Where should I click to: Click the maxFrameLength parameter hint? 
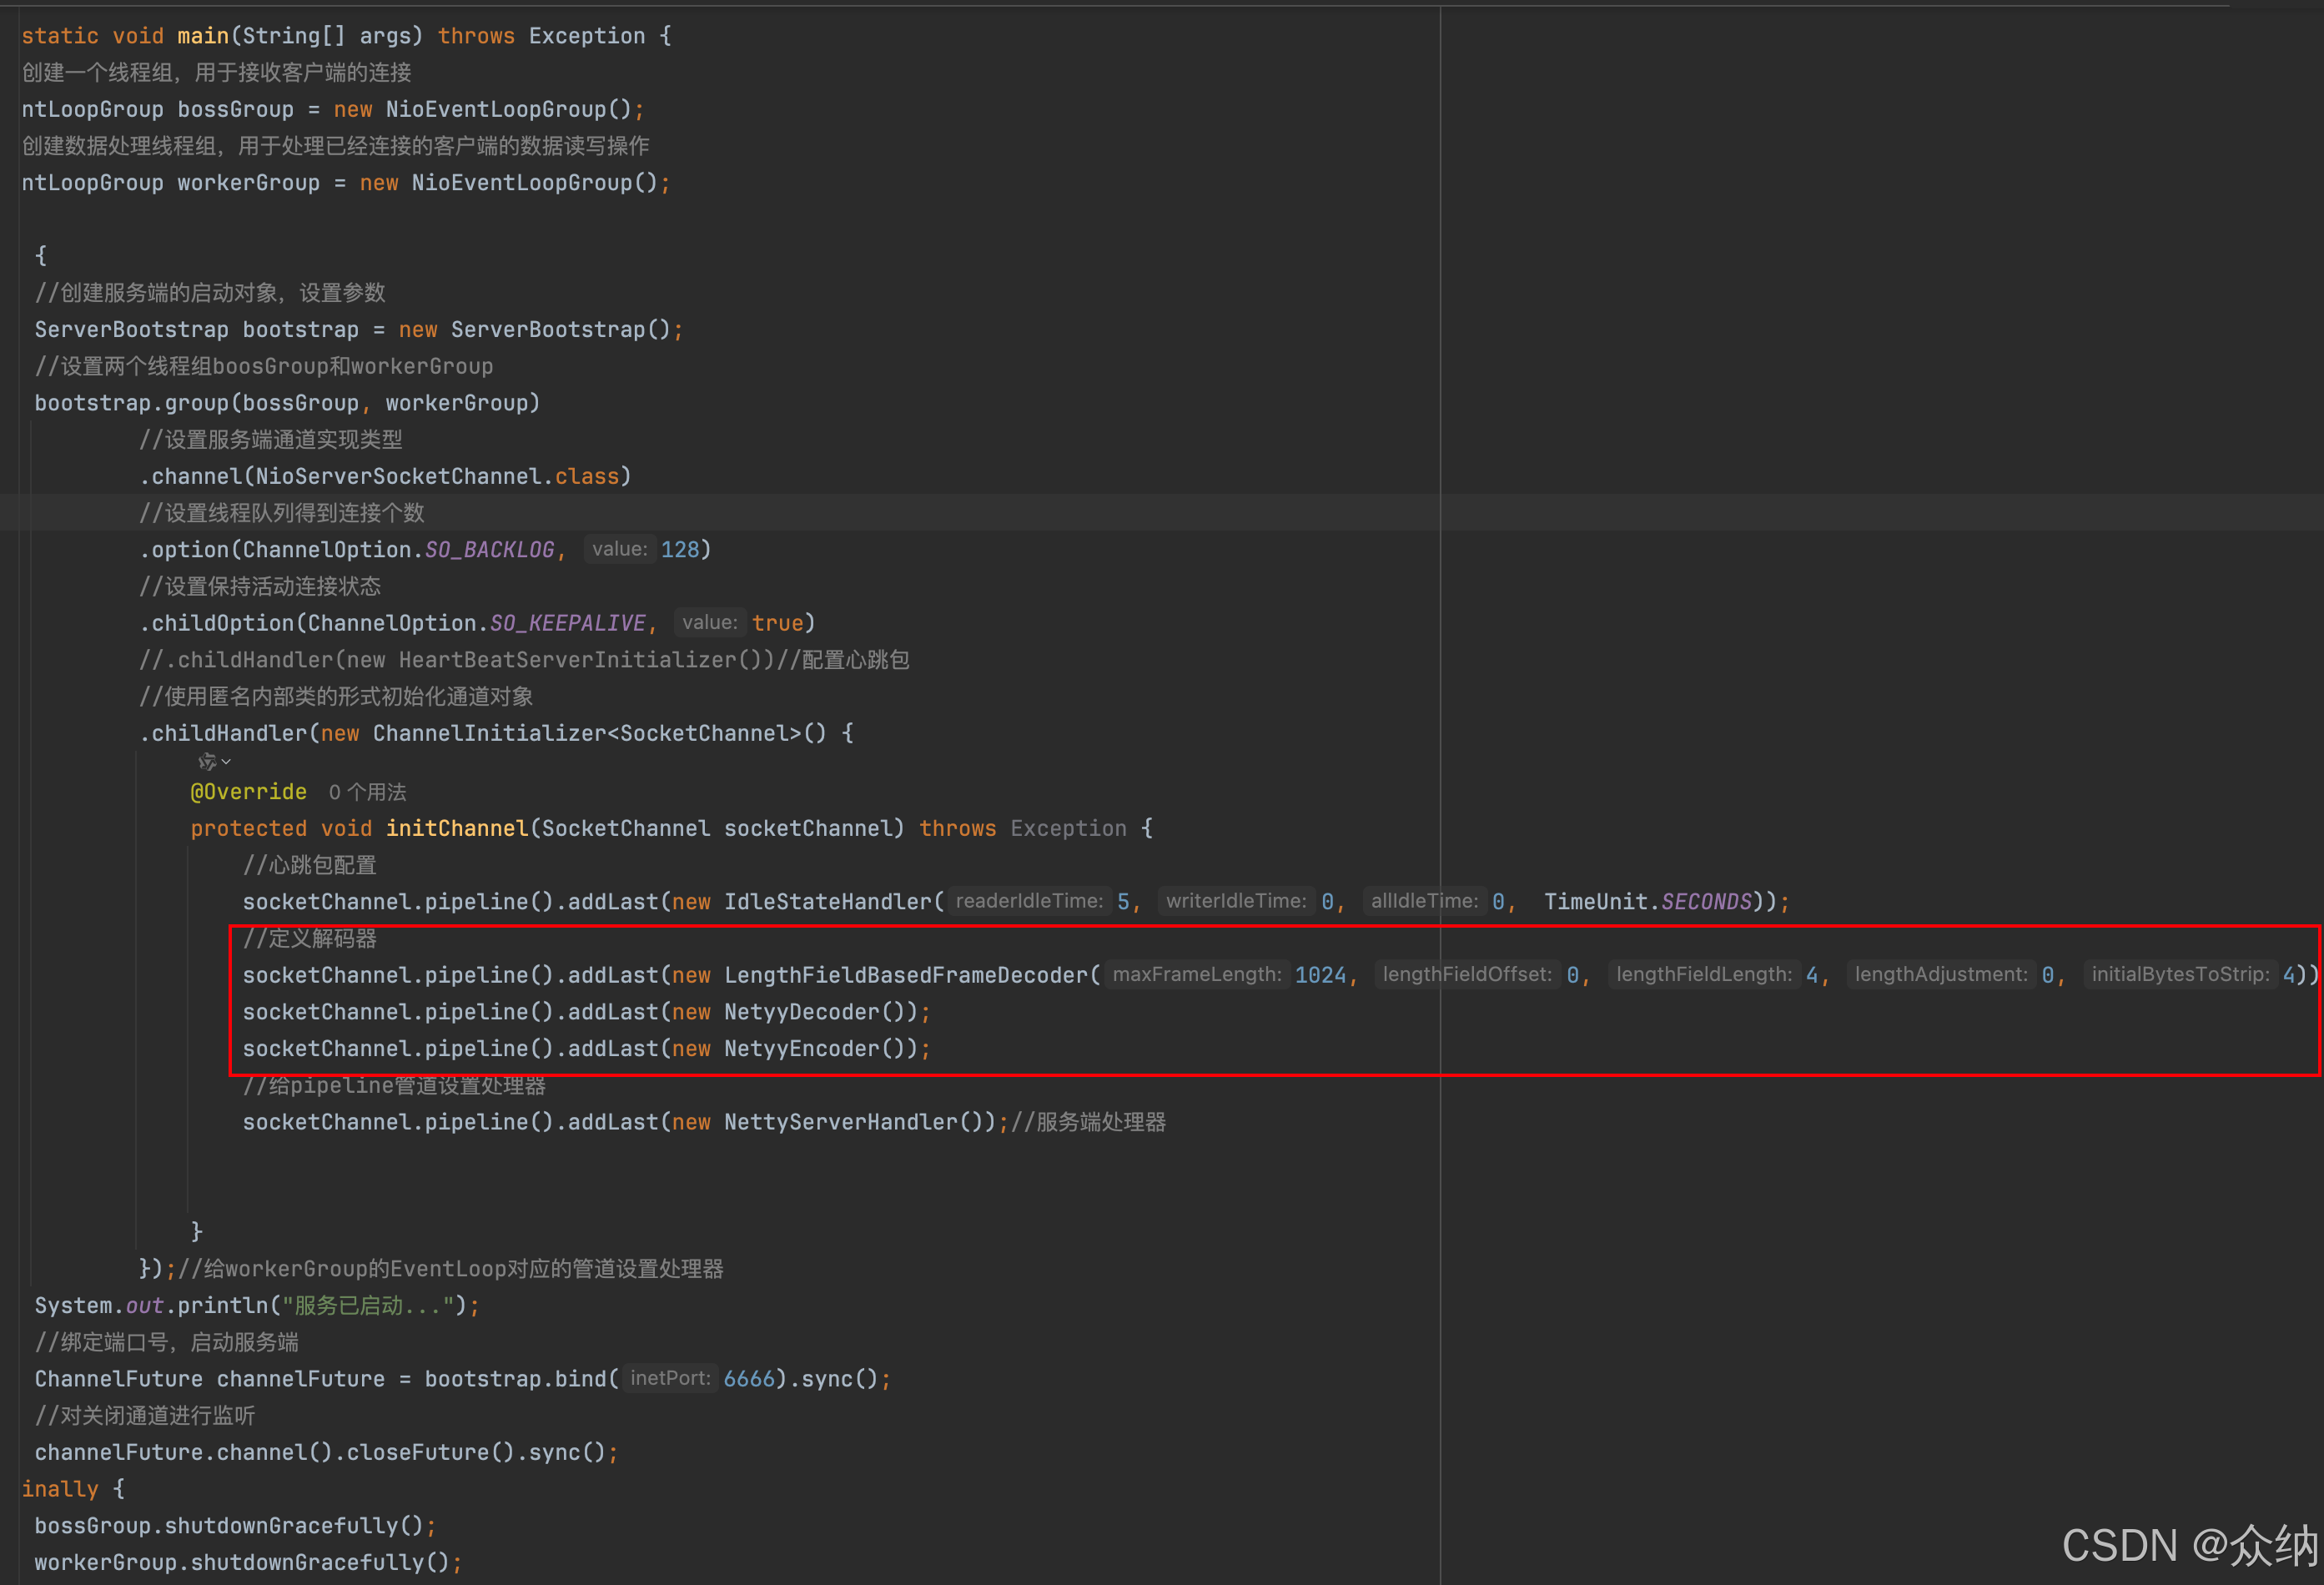coord(1196,974)
